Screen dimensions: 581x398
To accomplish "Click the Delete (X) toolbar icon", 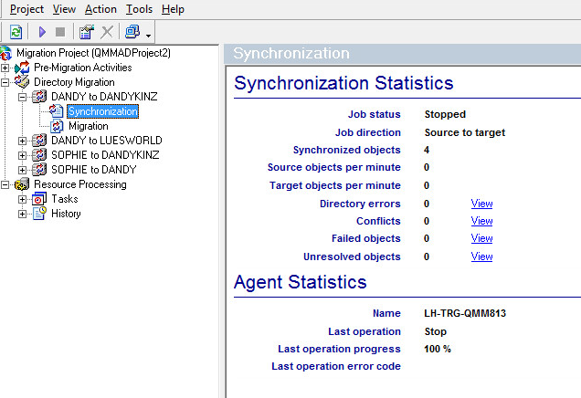I will point(107,32).
